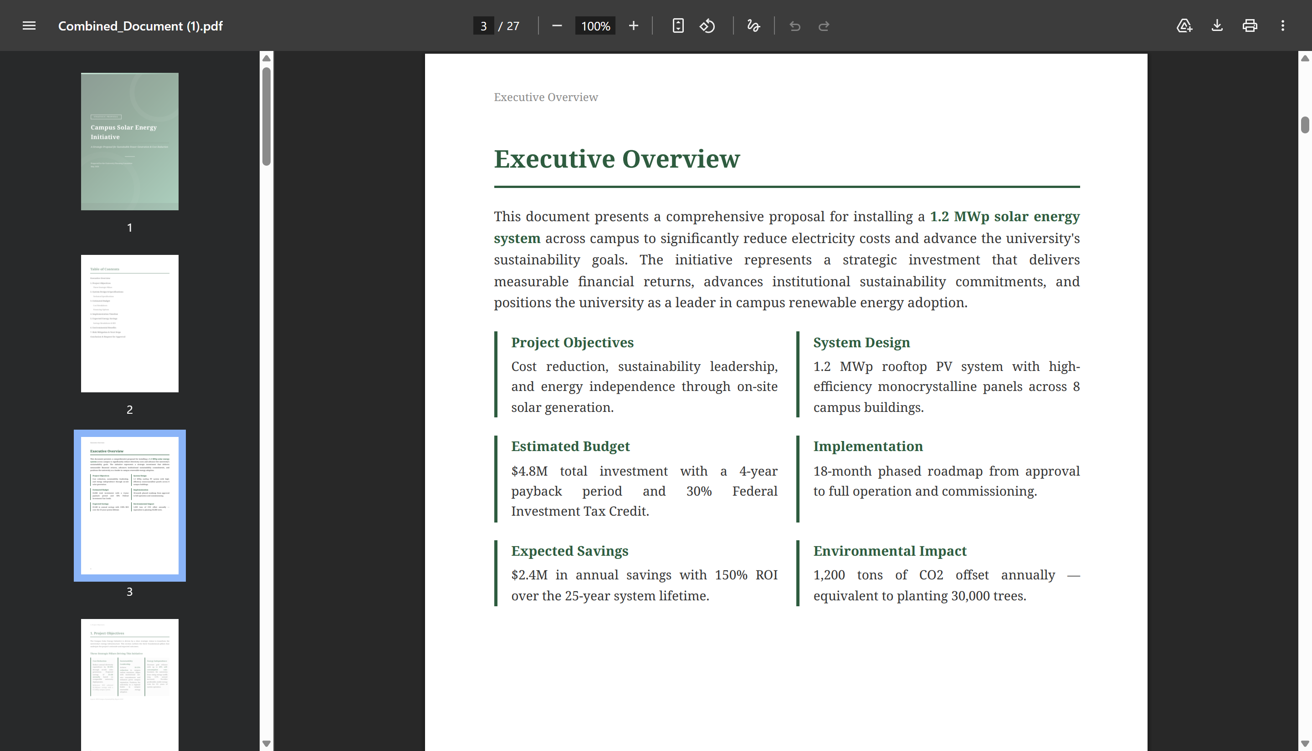This screenshot has height=751, width=1312.
Task: Click the zoom out minus button
Action: click(x=556, y=26)
